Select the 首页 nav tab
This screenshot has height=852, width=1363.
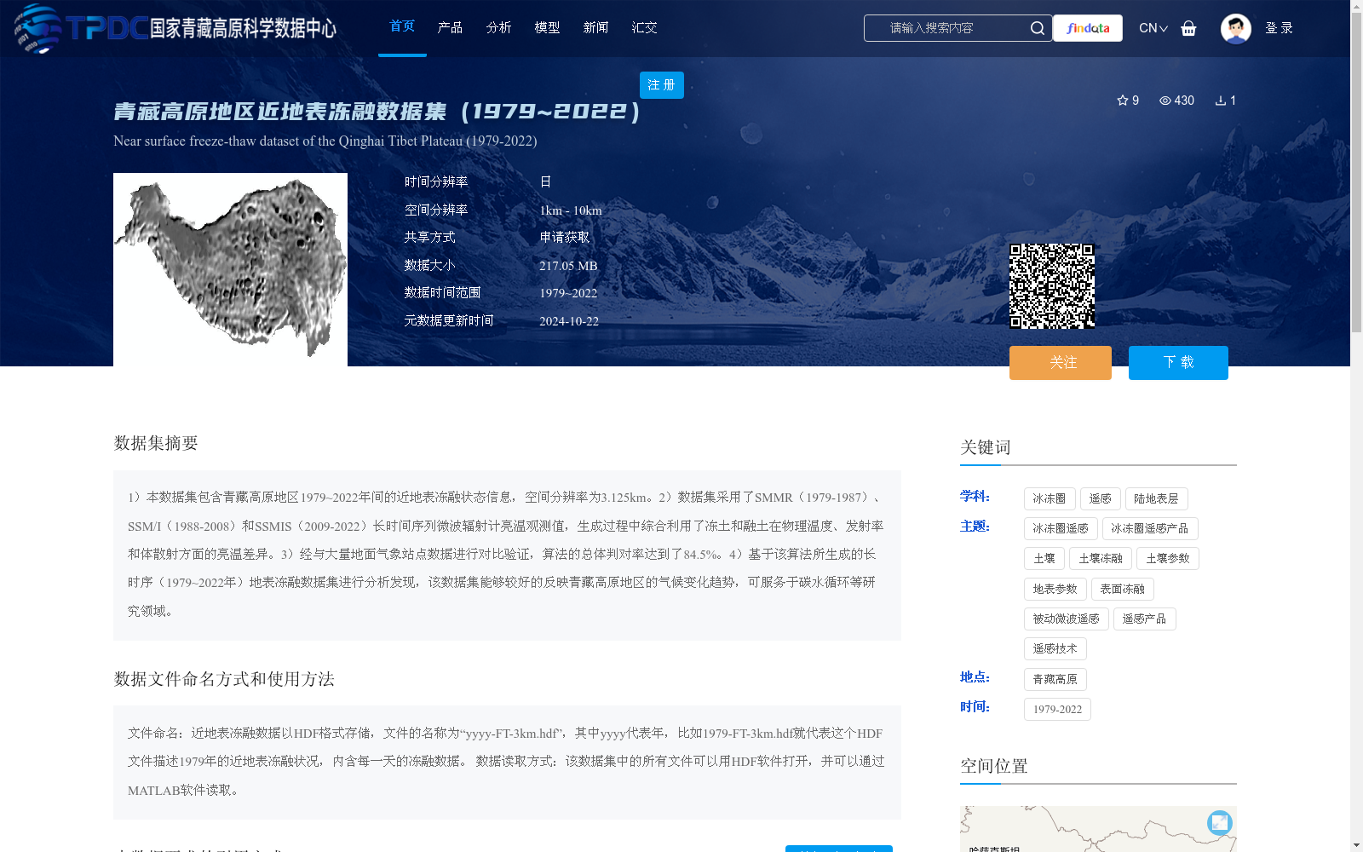click(402, 26)
